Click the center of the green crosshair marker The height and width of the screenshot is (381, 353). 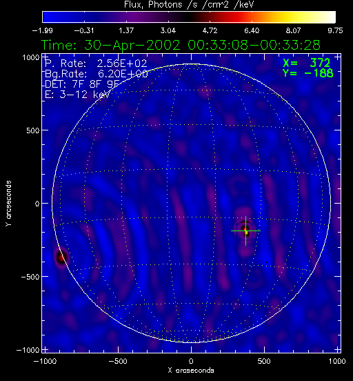[245, 231]
